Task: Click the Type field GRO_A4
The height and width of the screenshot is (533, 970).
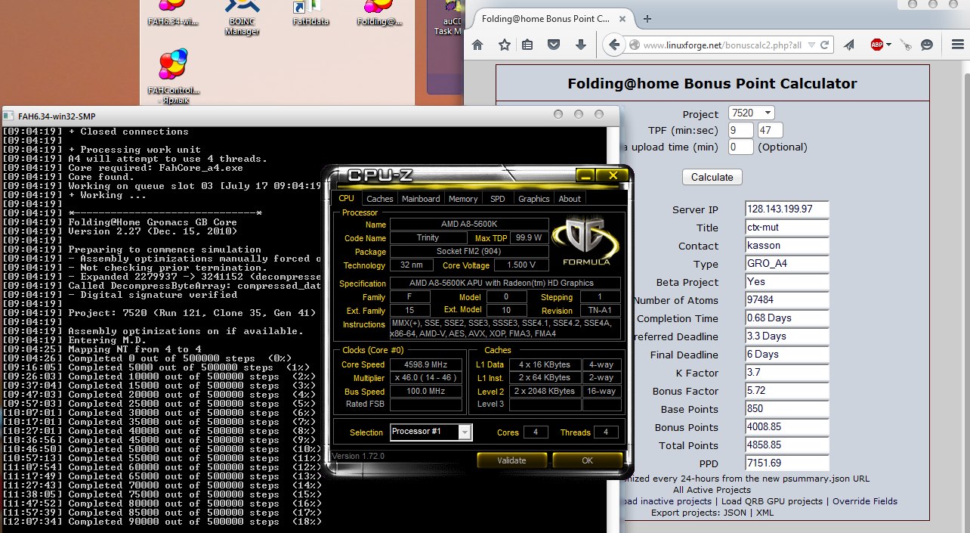Action: (x=787, y=264)
